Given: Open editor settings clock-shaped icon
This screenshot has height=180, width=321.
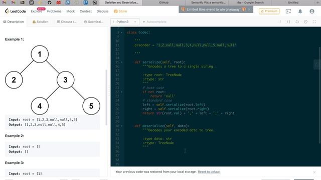Looking at the screenshot, I should click(305, 21).
